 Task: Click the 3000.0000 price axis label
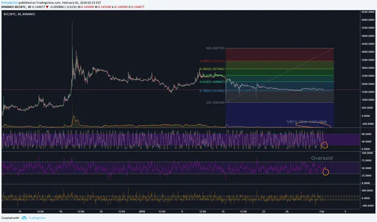point(368,68)
